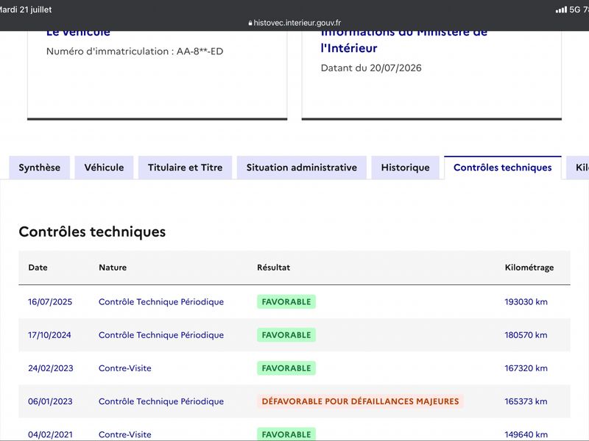Click the date 06/01/2023

click(50, 401)
